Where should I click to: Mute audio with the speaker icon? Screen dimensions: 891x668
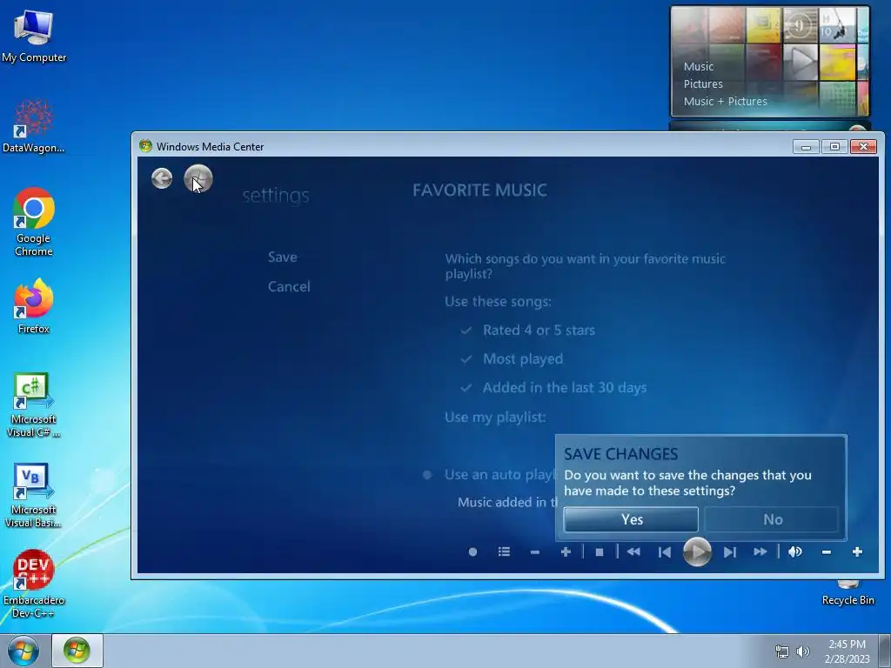[x=795, y=551]
